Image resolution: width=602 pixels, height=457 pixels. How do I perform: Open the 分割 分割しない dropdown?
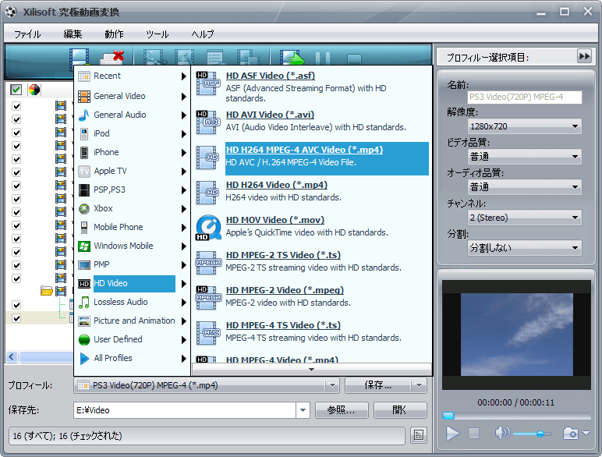coord(525,248)
